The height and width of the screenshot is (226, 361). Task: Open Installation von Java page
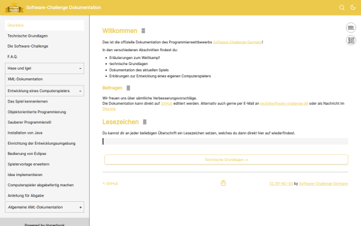pos(45,133)
